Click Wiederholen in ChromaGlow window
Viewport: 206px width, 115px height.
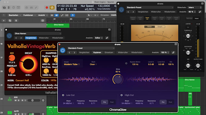pos(137,52)
